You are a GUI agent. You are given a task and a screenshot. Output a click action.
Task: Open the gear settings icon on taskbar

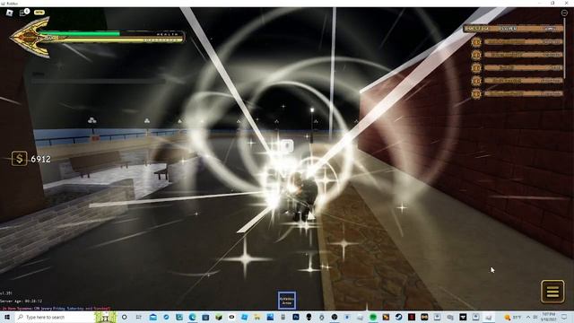click(321, 317)
